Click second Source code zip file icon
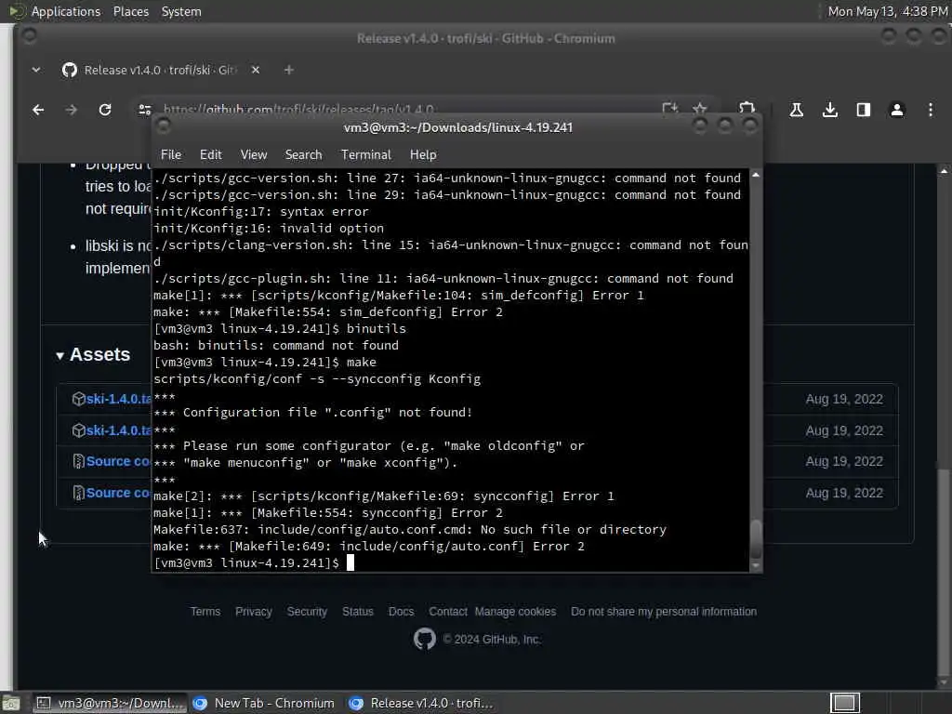 pos(78,493)
